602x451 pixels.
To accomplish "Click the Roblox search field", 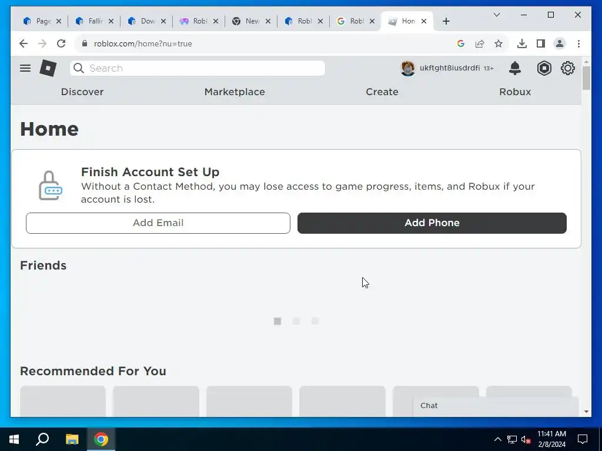I will [x=198, y=68].
